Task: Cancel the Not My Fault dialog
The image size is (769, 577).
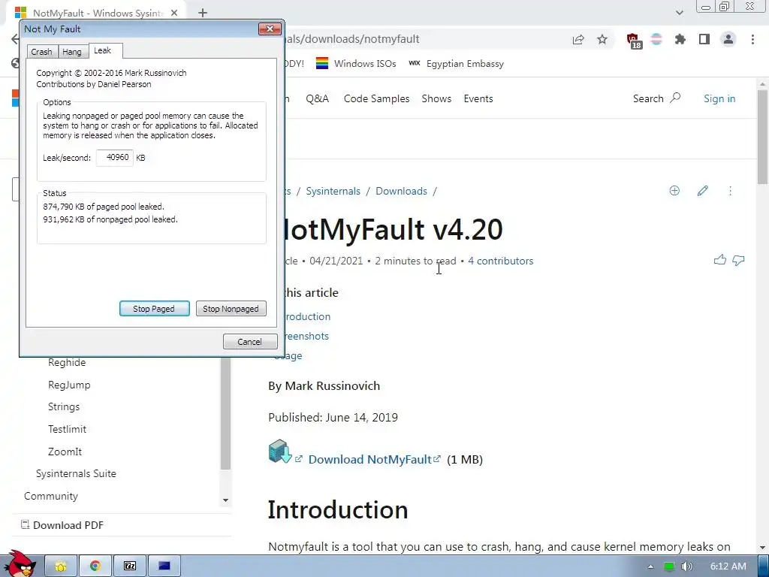Action: click(250, 342)
